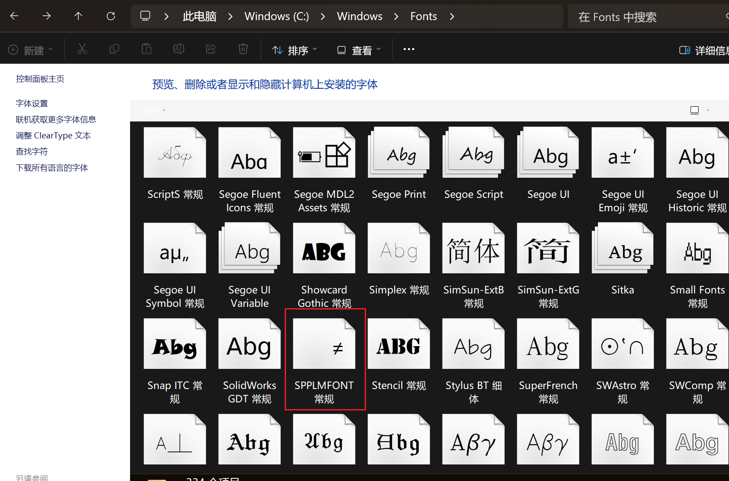The height and width of the screenshot is (481, 729).
Task: Select the SimSun-ExtB font
Action: 473,266
